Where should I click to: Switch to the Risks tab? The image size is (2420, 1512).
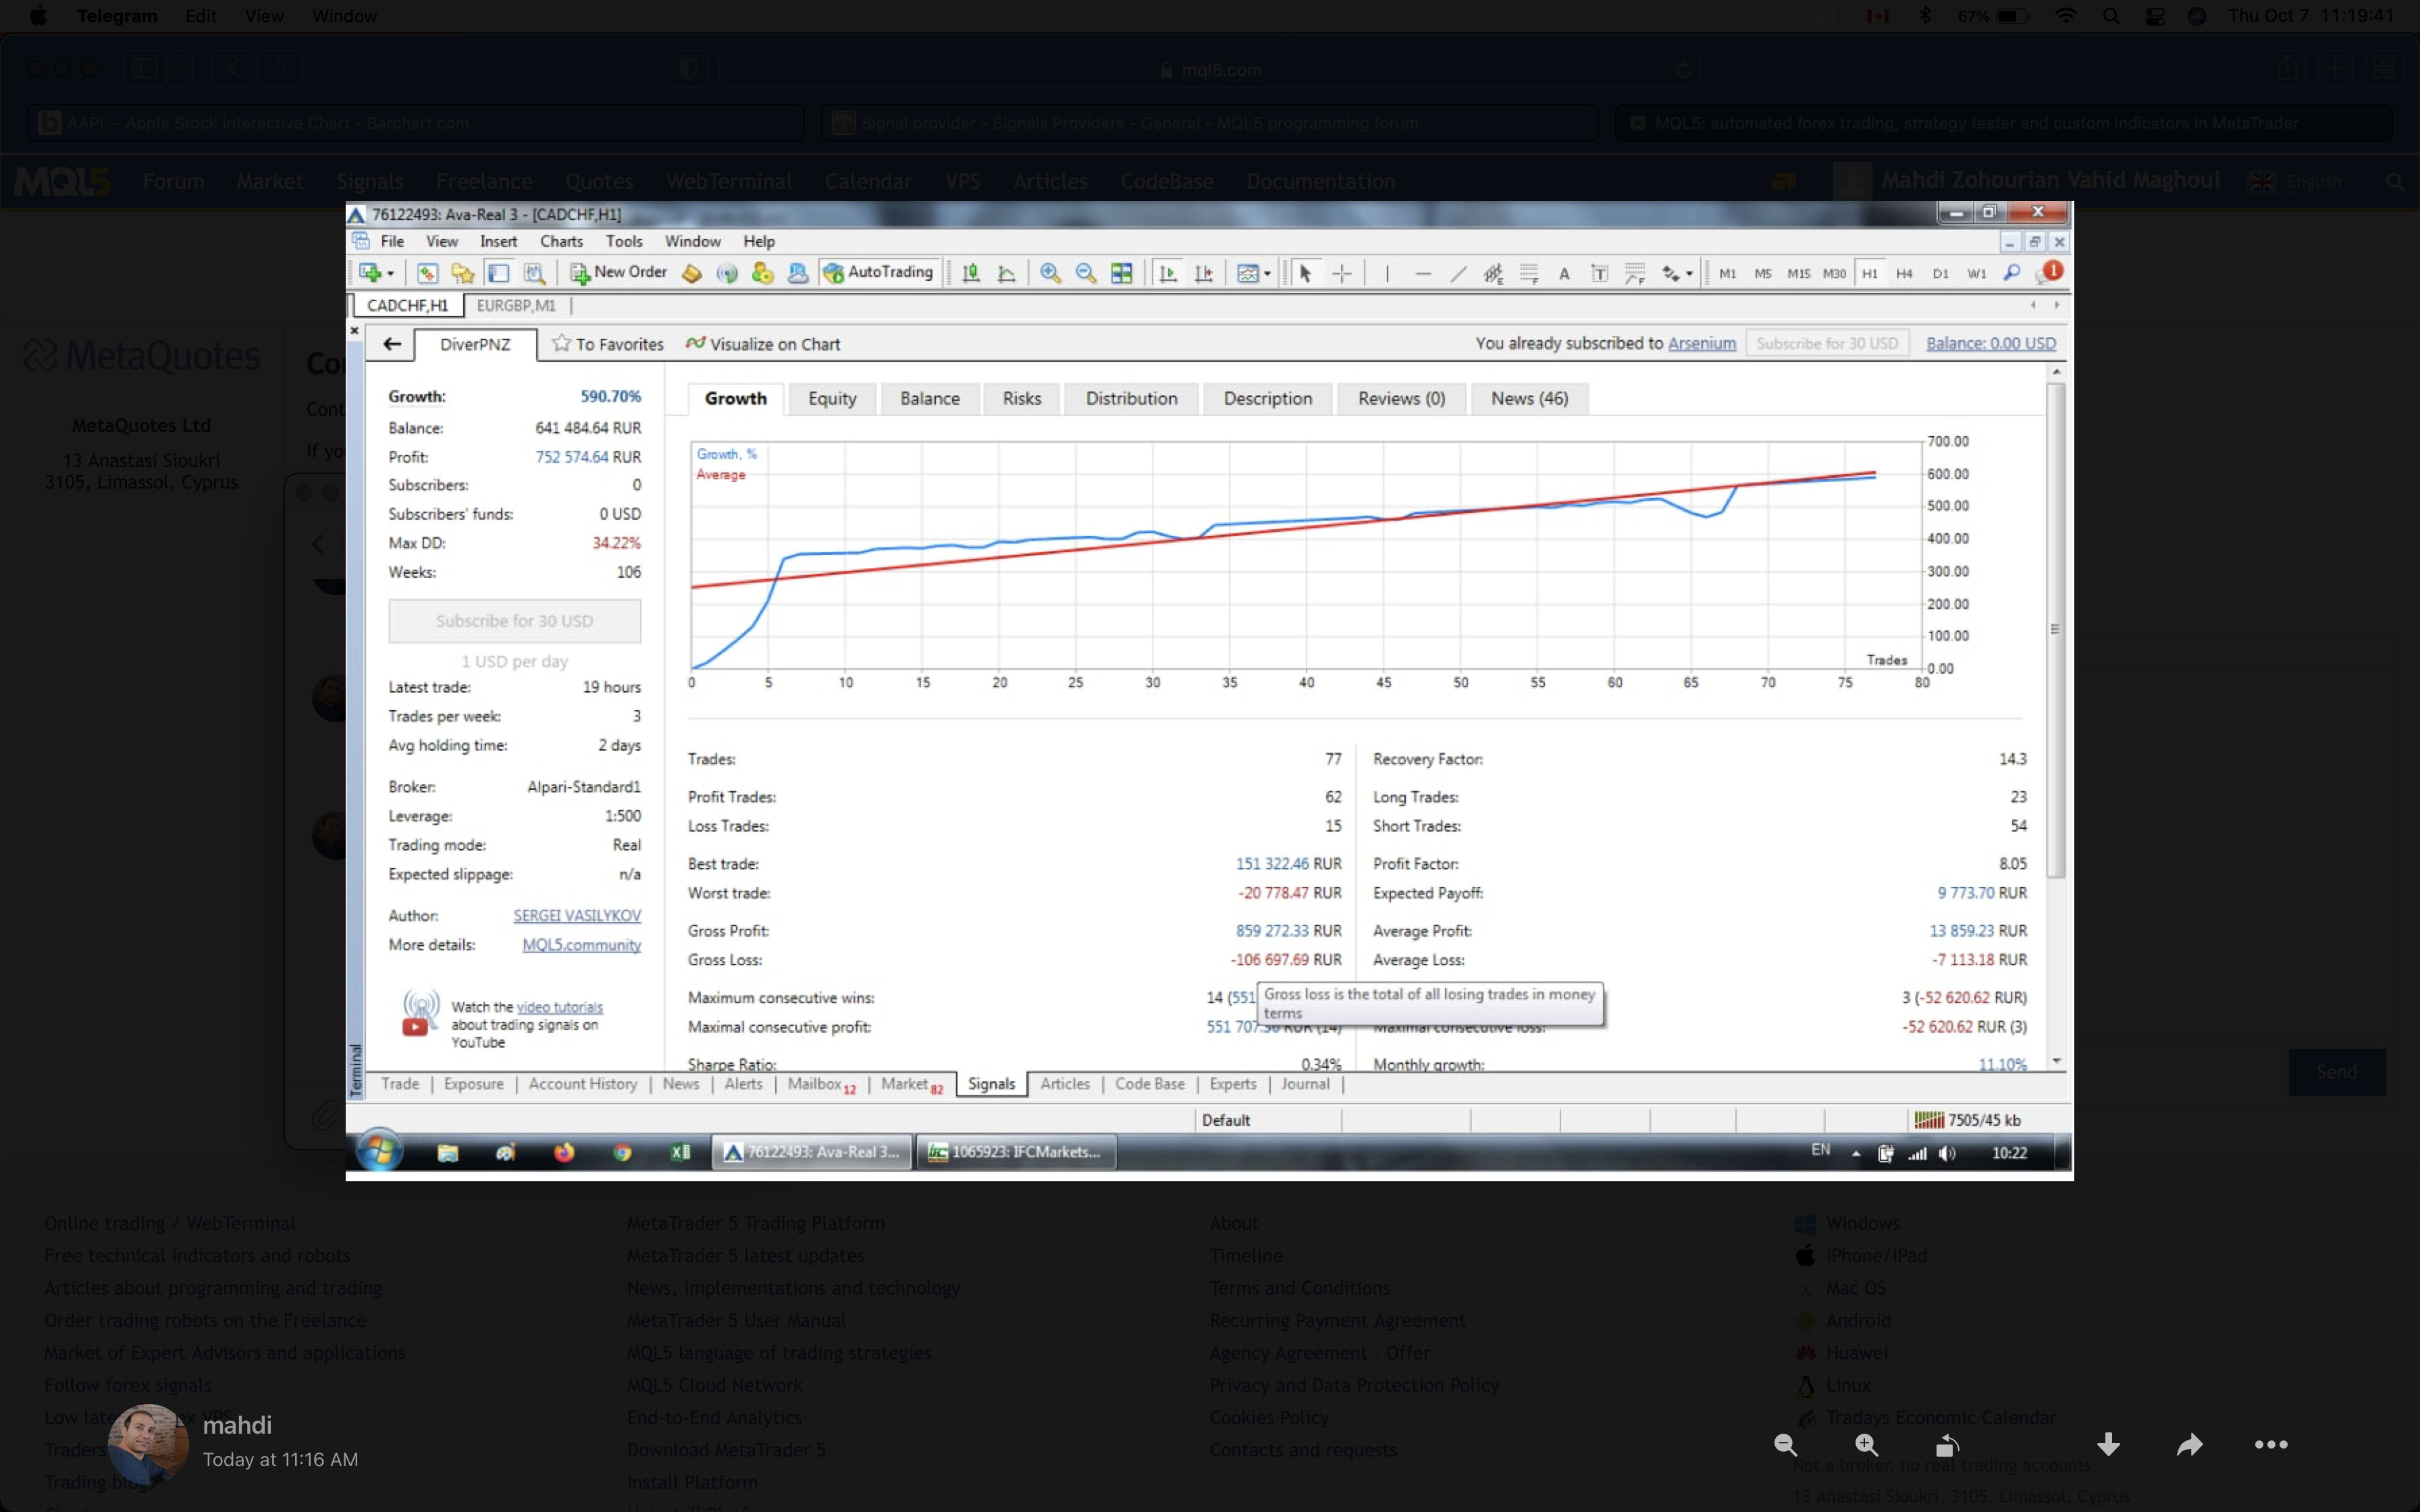tap(1021, 398)
